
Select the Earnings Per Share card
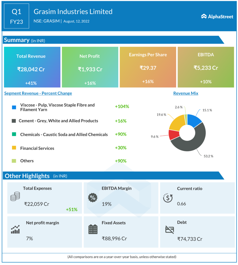(x=148, y=67)
